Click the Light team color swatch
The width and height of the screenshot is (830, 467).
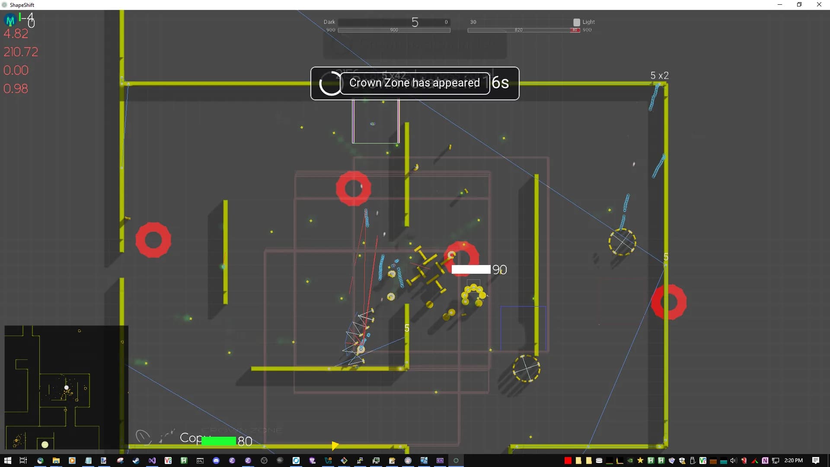coord(577,22)
